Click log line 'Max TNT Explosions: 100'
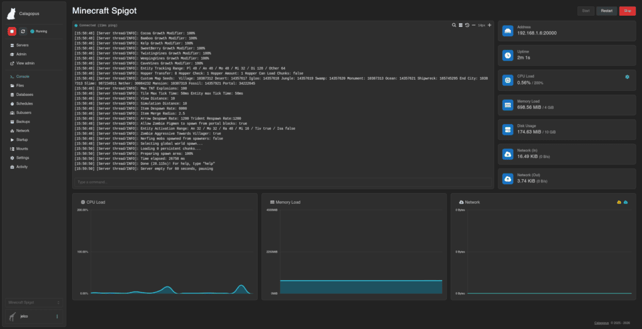The height and width of the screenshot is (329, 642). [130, 88]
